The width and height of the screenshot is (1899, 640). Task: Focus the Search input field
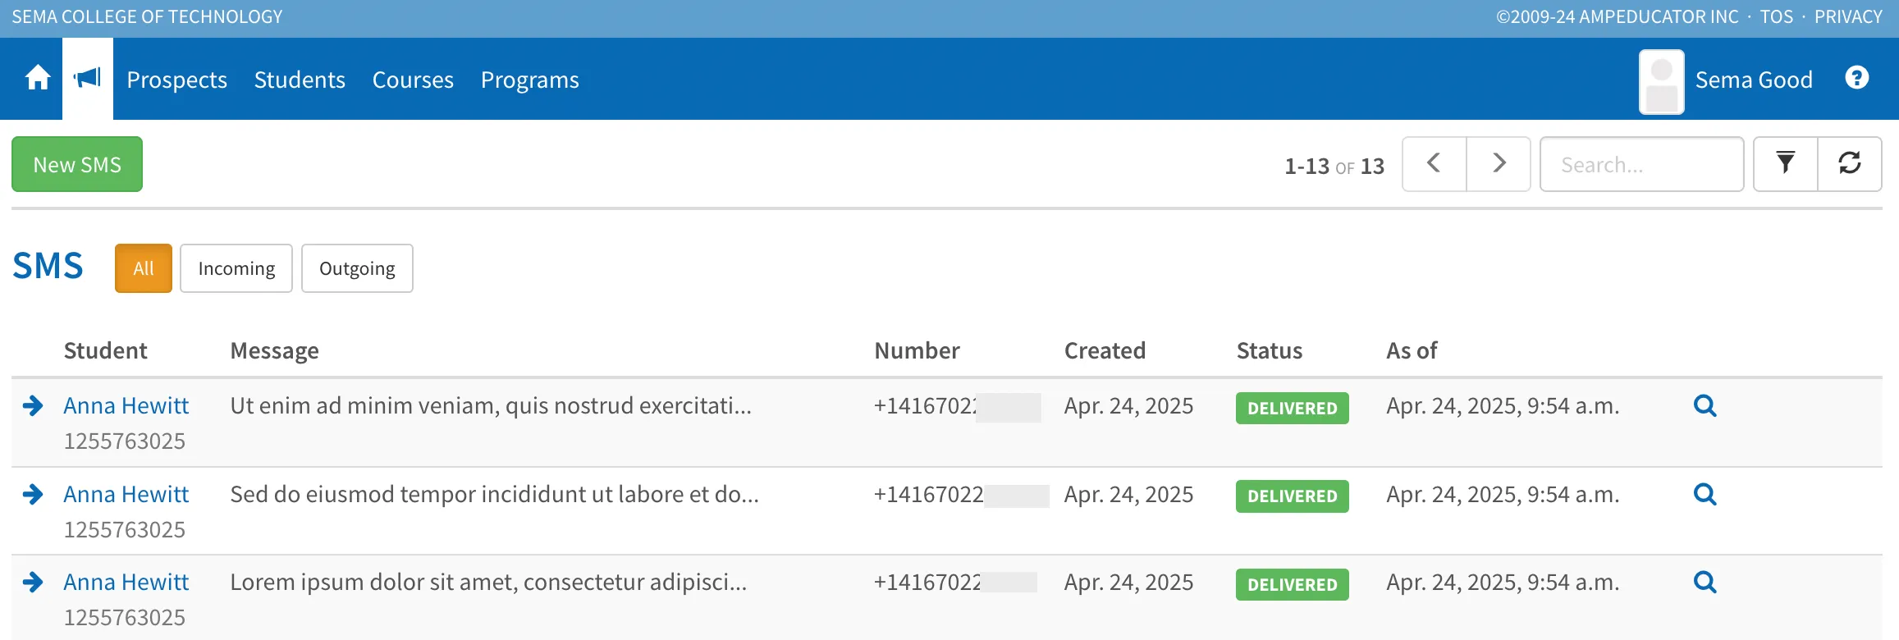coord(1641,164)
